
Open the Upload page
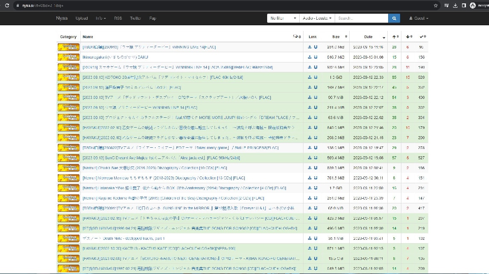point(82,18)
